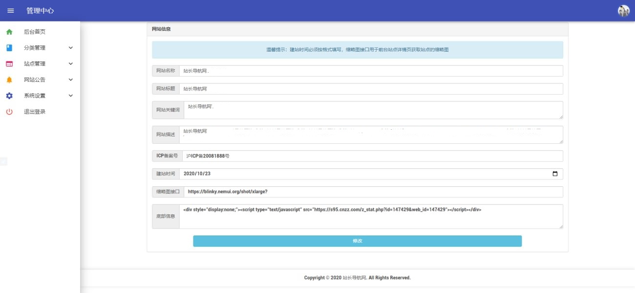The height and width of the screenshot is (293, 635).
Task: Open the calendar picker in 建站时间
Action: click(555, 174)
